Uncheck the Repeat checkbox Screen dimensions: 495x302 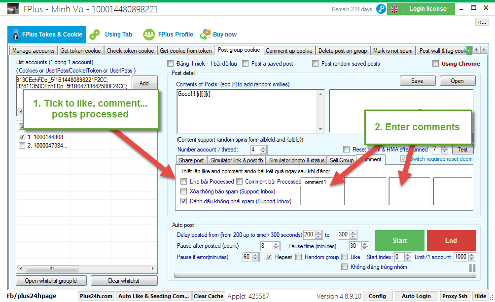coord(269,257)
